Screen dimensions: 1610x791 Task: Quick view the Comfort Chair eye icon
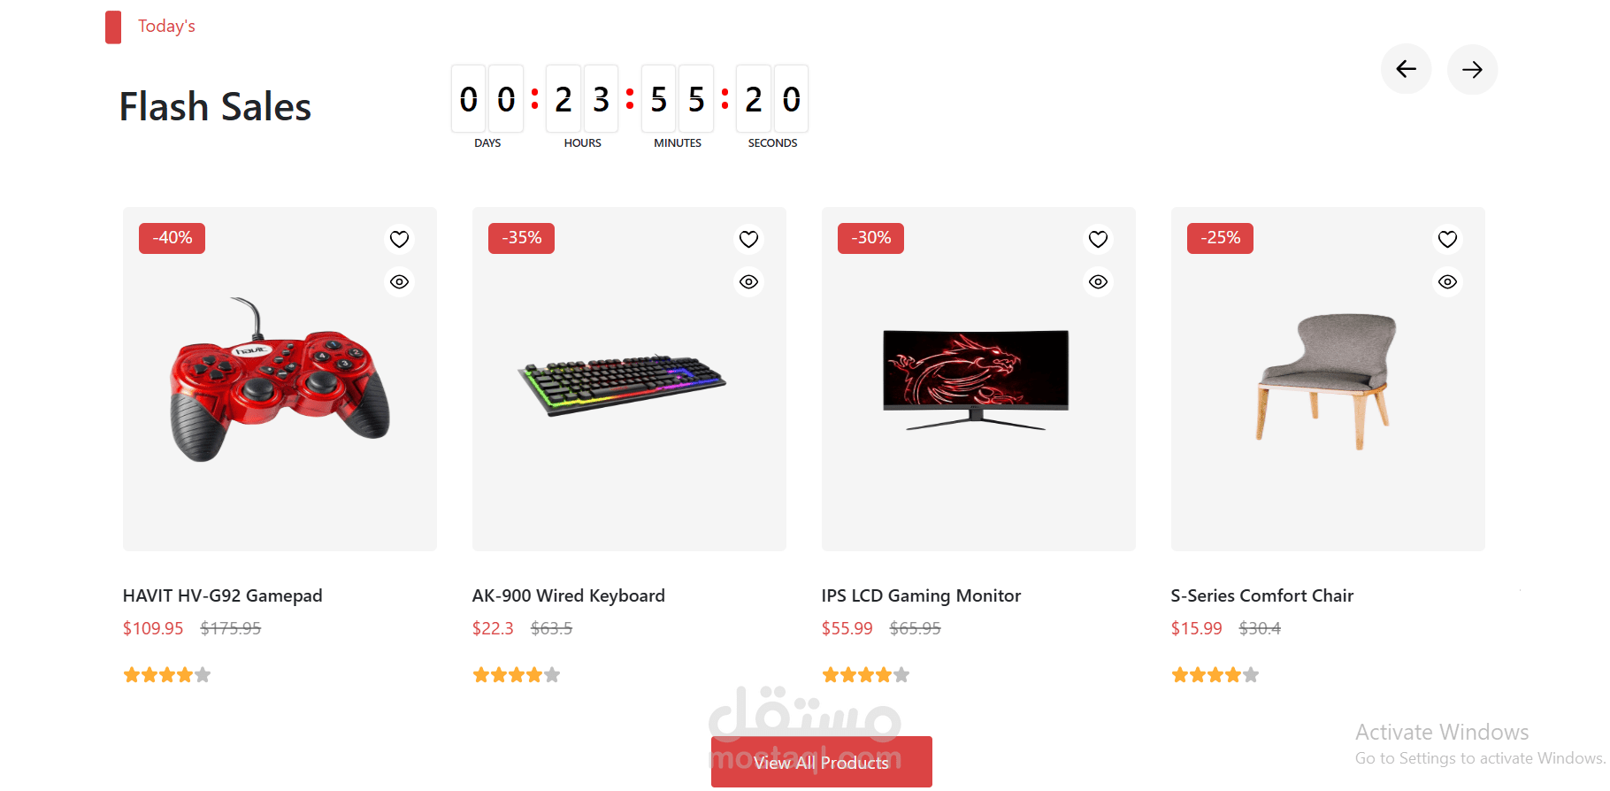(x=1447, y=281)
